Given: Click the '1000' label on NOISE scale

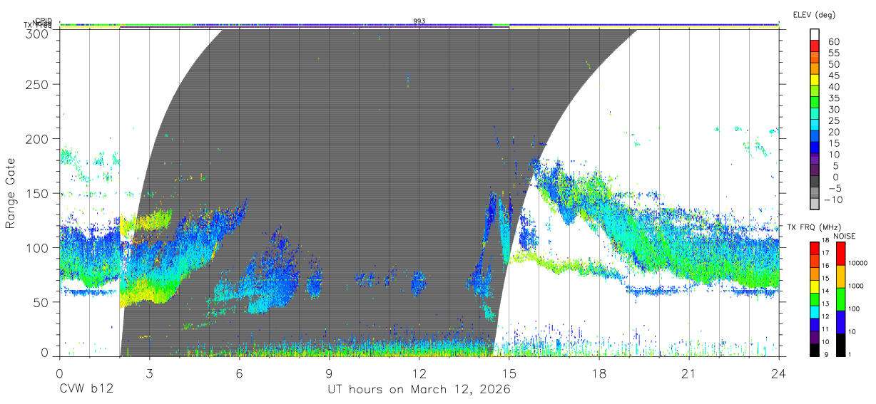Looking at the screenshot, I should click(x=856, y=286).
